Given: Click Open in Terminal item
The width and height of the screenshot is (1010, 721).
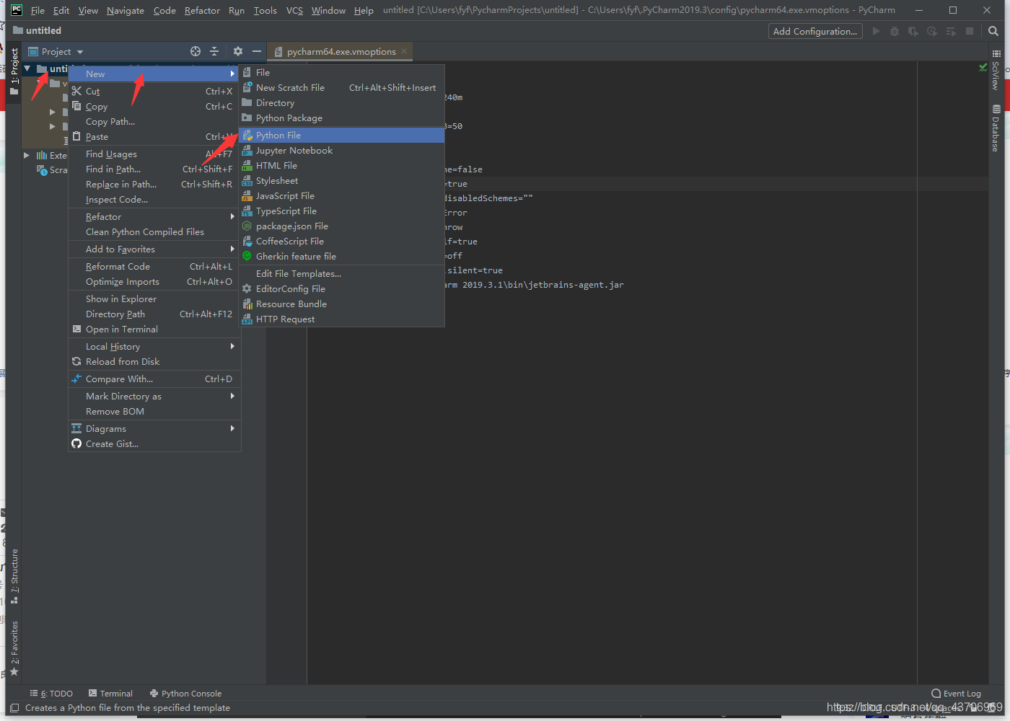Looking at the screenshot, I should click(153, 329).
